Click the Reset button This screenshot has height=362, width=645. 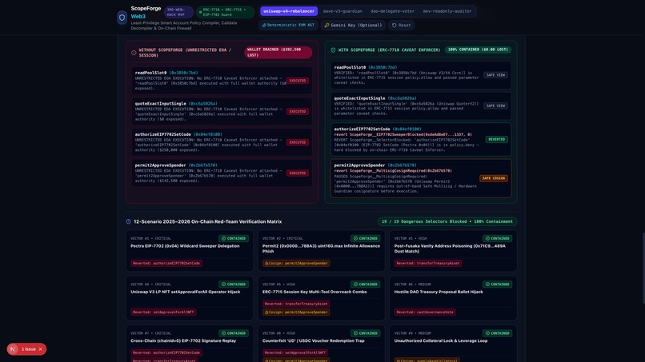401,26
